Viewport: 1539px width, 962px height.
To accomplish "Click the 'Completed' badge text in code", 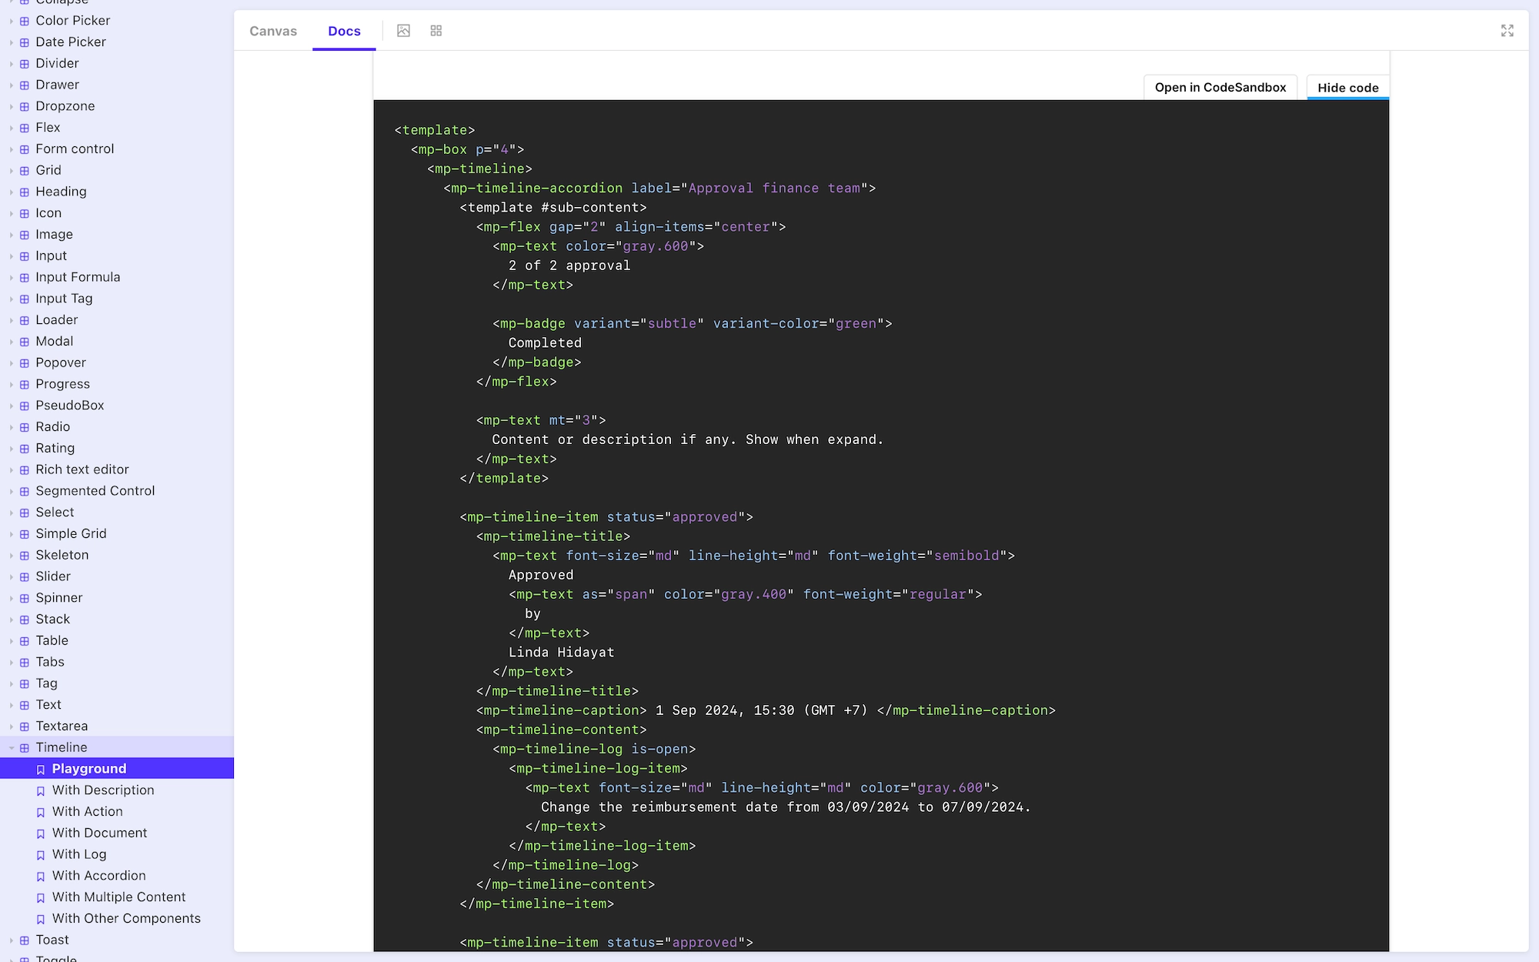I will pyautogui.click(x=545, y=343).
